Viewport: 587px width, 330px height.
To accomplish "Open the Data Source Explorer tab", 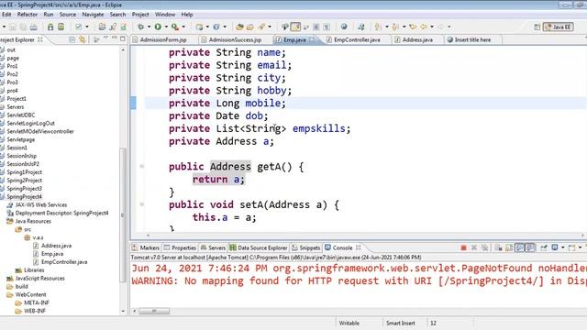I will pyautogui.click(x=259, y=247).
